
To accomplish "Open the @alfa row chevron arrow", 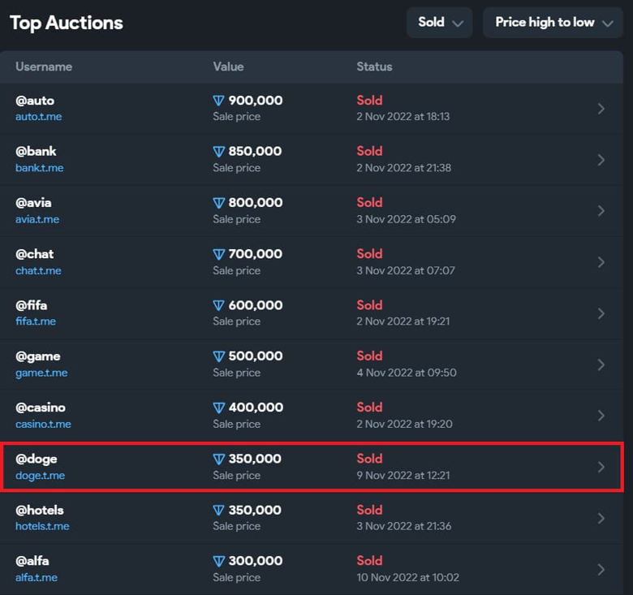I will click(x=601, y=569).
